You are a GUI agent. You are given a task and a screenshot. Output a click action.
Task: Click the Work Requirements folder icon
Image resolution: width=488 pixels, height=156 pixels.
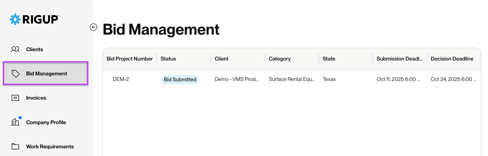15,146
